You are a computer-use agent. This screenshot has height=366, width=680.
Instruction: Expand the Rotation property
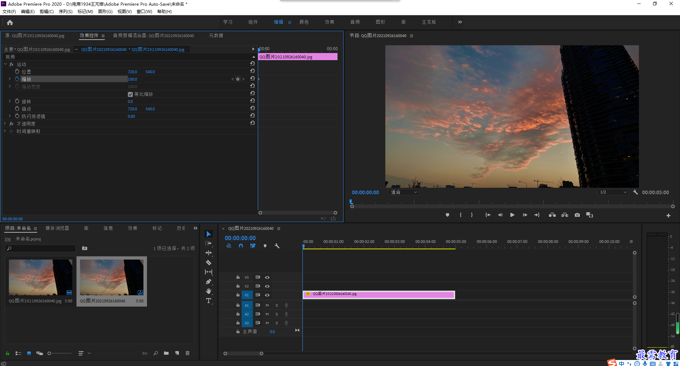coord(10,101)
